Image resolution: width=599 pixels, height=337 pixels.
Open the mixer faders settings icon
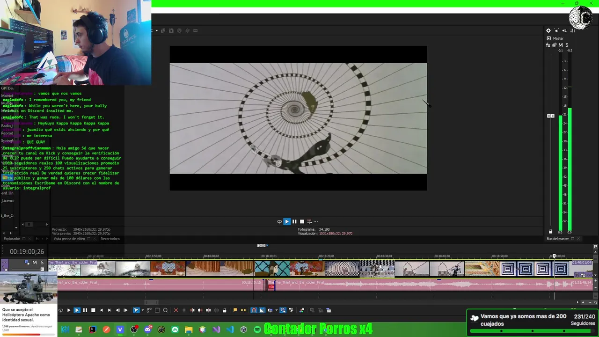(x=572, y=30)
